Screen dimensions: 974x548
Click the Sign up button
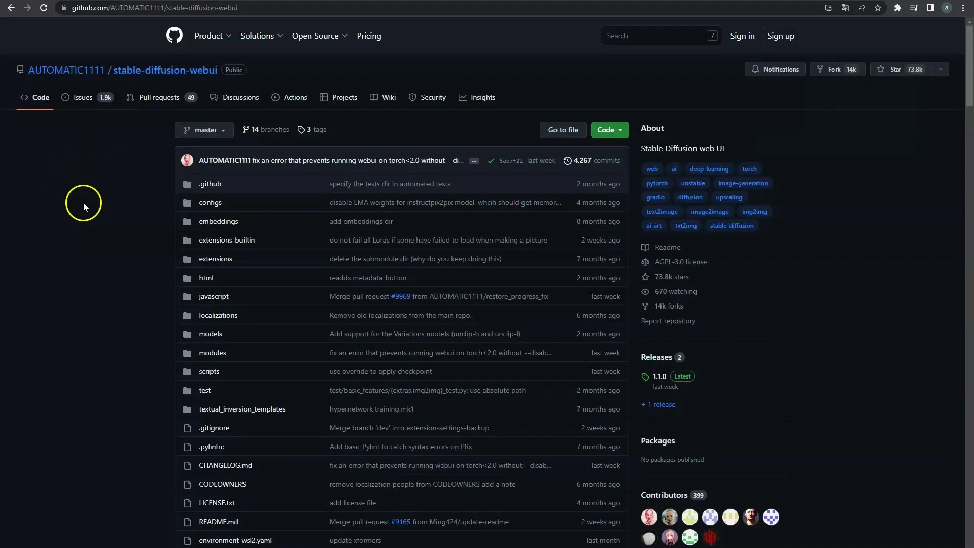point(781,36)
